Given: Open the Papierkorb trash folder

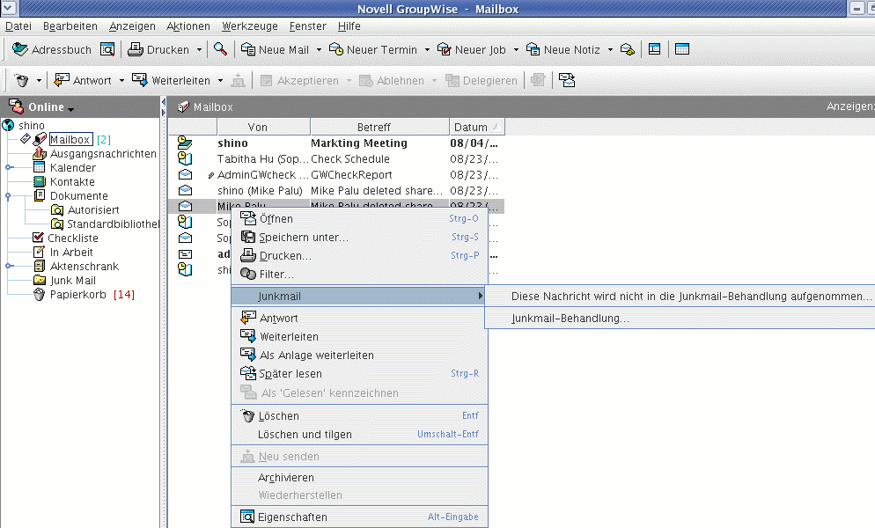Looking at the screenshot, I should coord(78,295).
